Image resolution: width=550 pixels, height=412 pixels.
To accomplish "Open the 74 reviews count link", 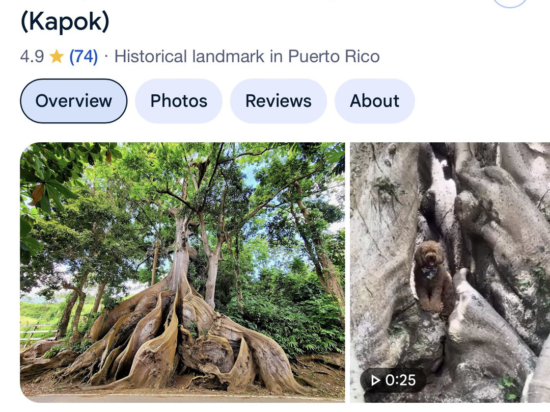I will [x=84, y=57].
